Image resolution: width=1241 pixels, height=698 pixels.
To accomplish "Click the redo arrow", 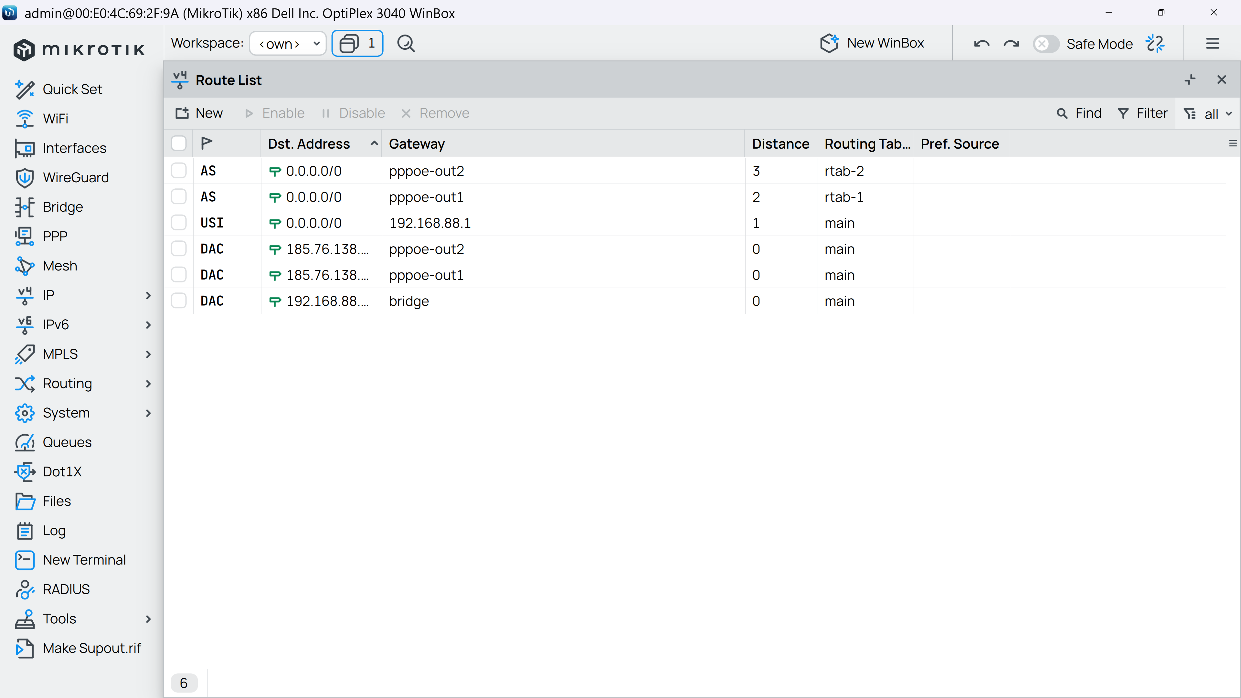I will [1011, 44].
